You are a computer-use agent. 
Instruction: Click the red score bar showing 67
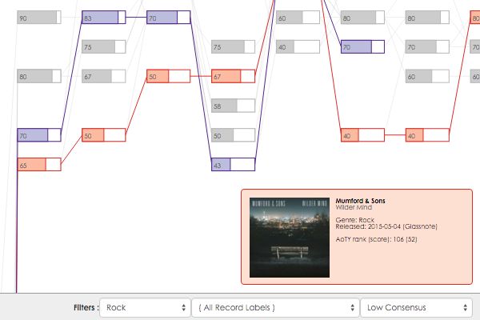coord(234,76)
